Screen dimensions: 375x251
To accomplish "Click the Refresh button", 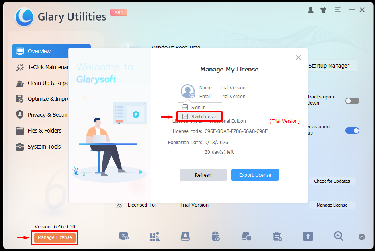I will click(x=203, y=175).
